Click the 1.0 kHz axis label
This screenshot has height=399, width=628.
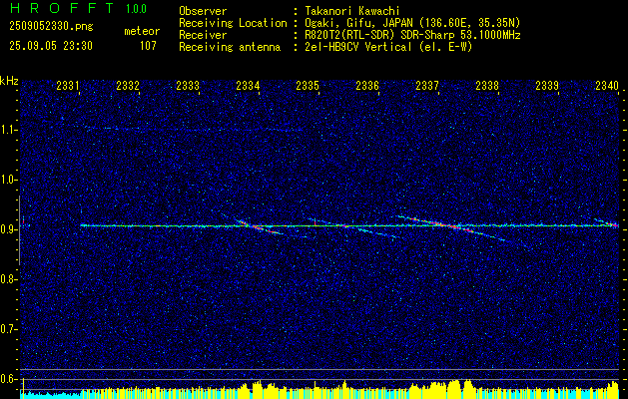(8, 180)
